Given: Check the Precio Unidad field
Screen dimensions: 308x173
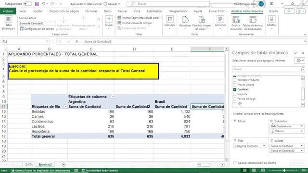Looking at the screenshot, I should point(234,85).
